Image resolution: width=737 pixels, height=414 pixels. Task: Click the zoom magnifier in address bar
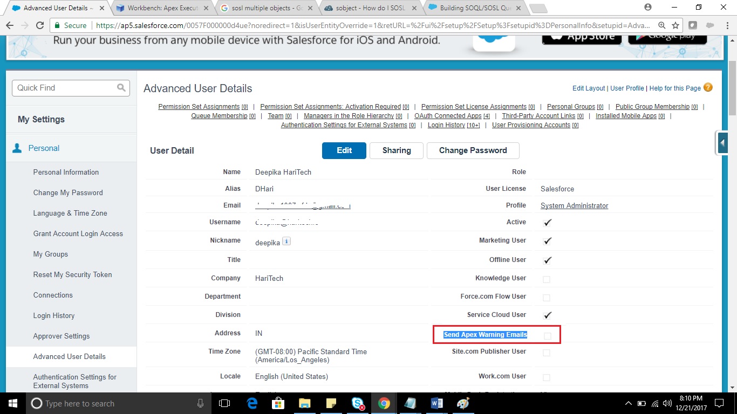click(662, 25)
